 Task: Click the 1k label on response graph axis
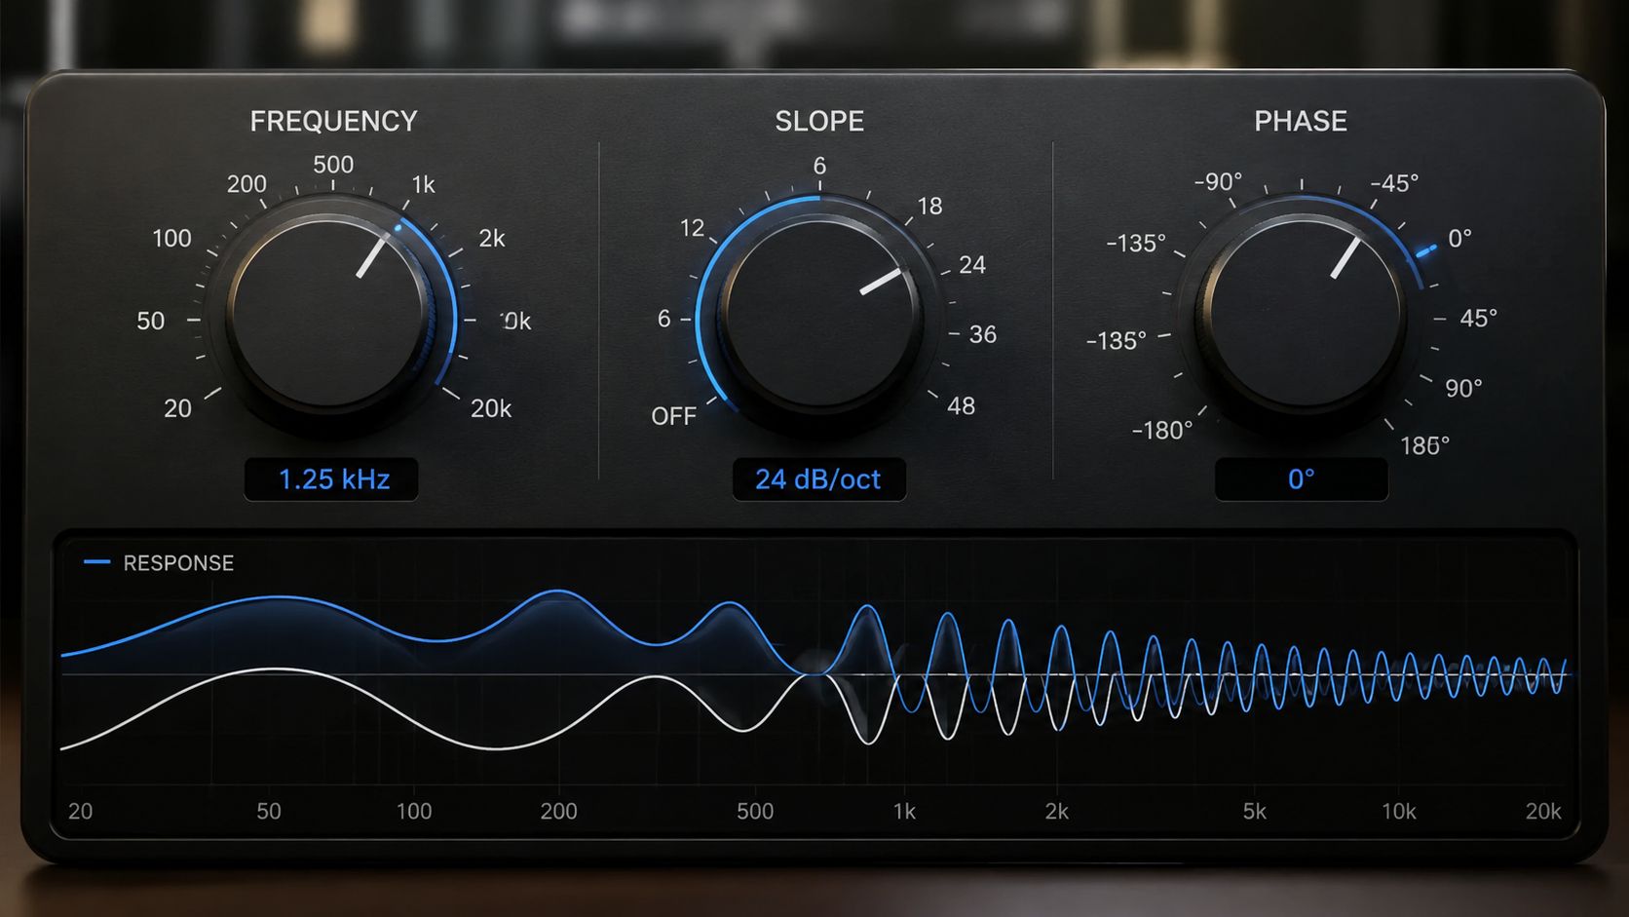[904, 811]
